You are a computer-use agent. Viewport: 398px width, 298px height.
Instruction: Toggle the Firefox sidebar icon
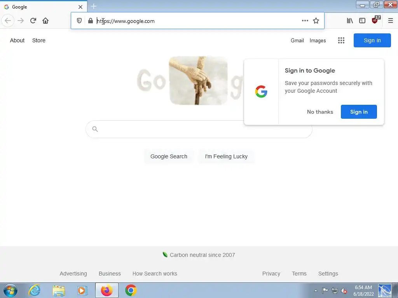pyautogui.click(x=362, y=21)
